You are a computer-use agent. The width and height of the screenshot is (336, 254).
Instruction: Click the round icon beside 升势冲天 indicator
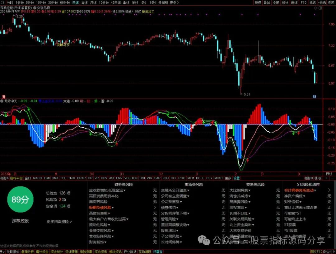(2, 101)
